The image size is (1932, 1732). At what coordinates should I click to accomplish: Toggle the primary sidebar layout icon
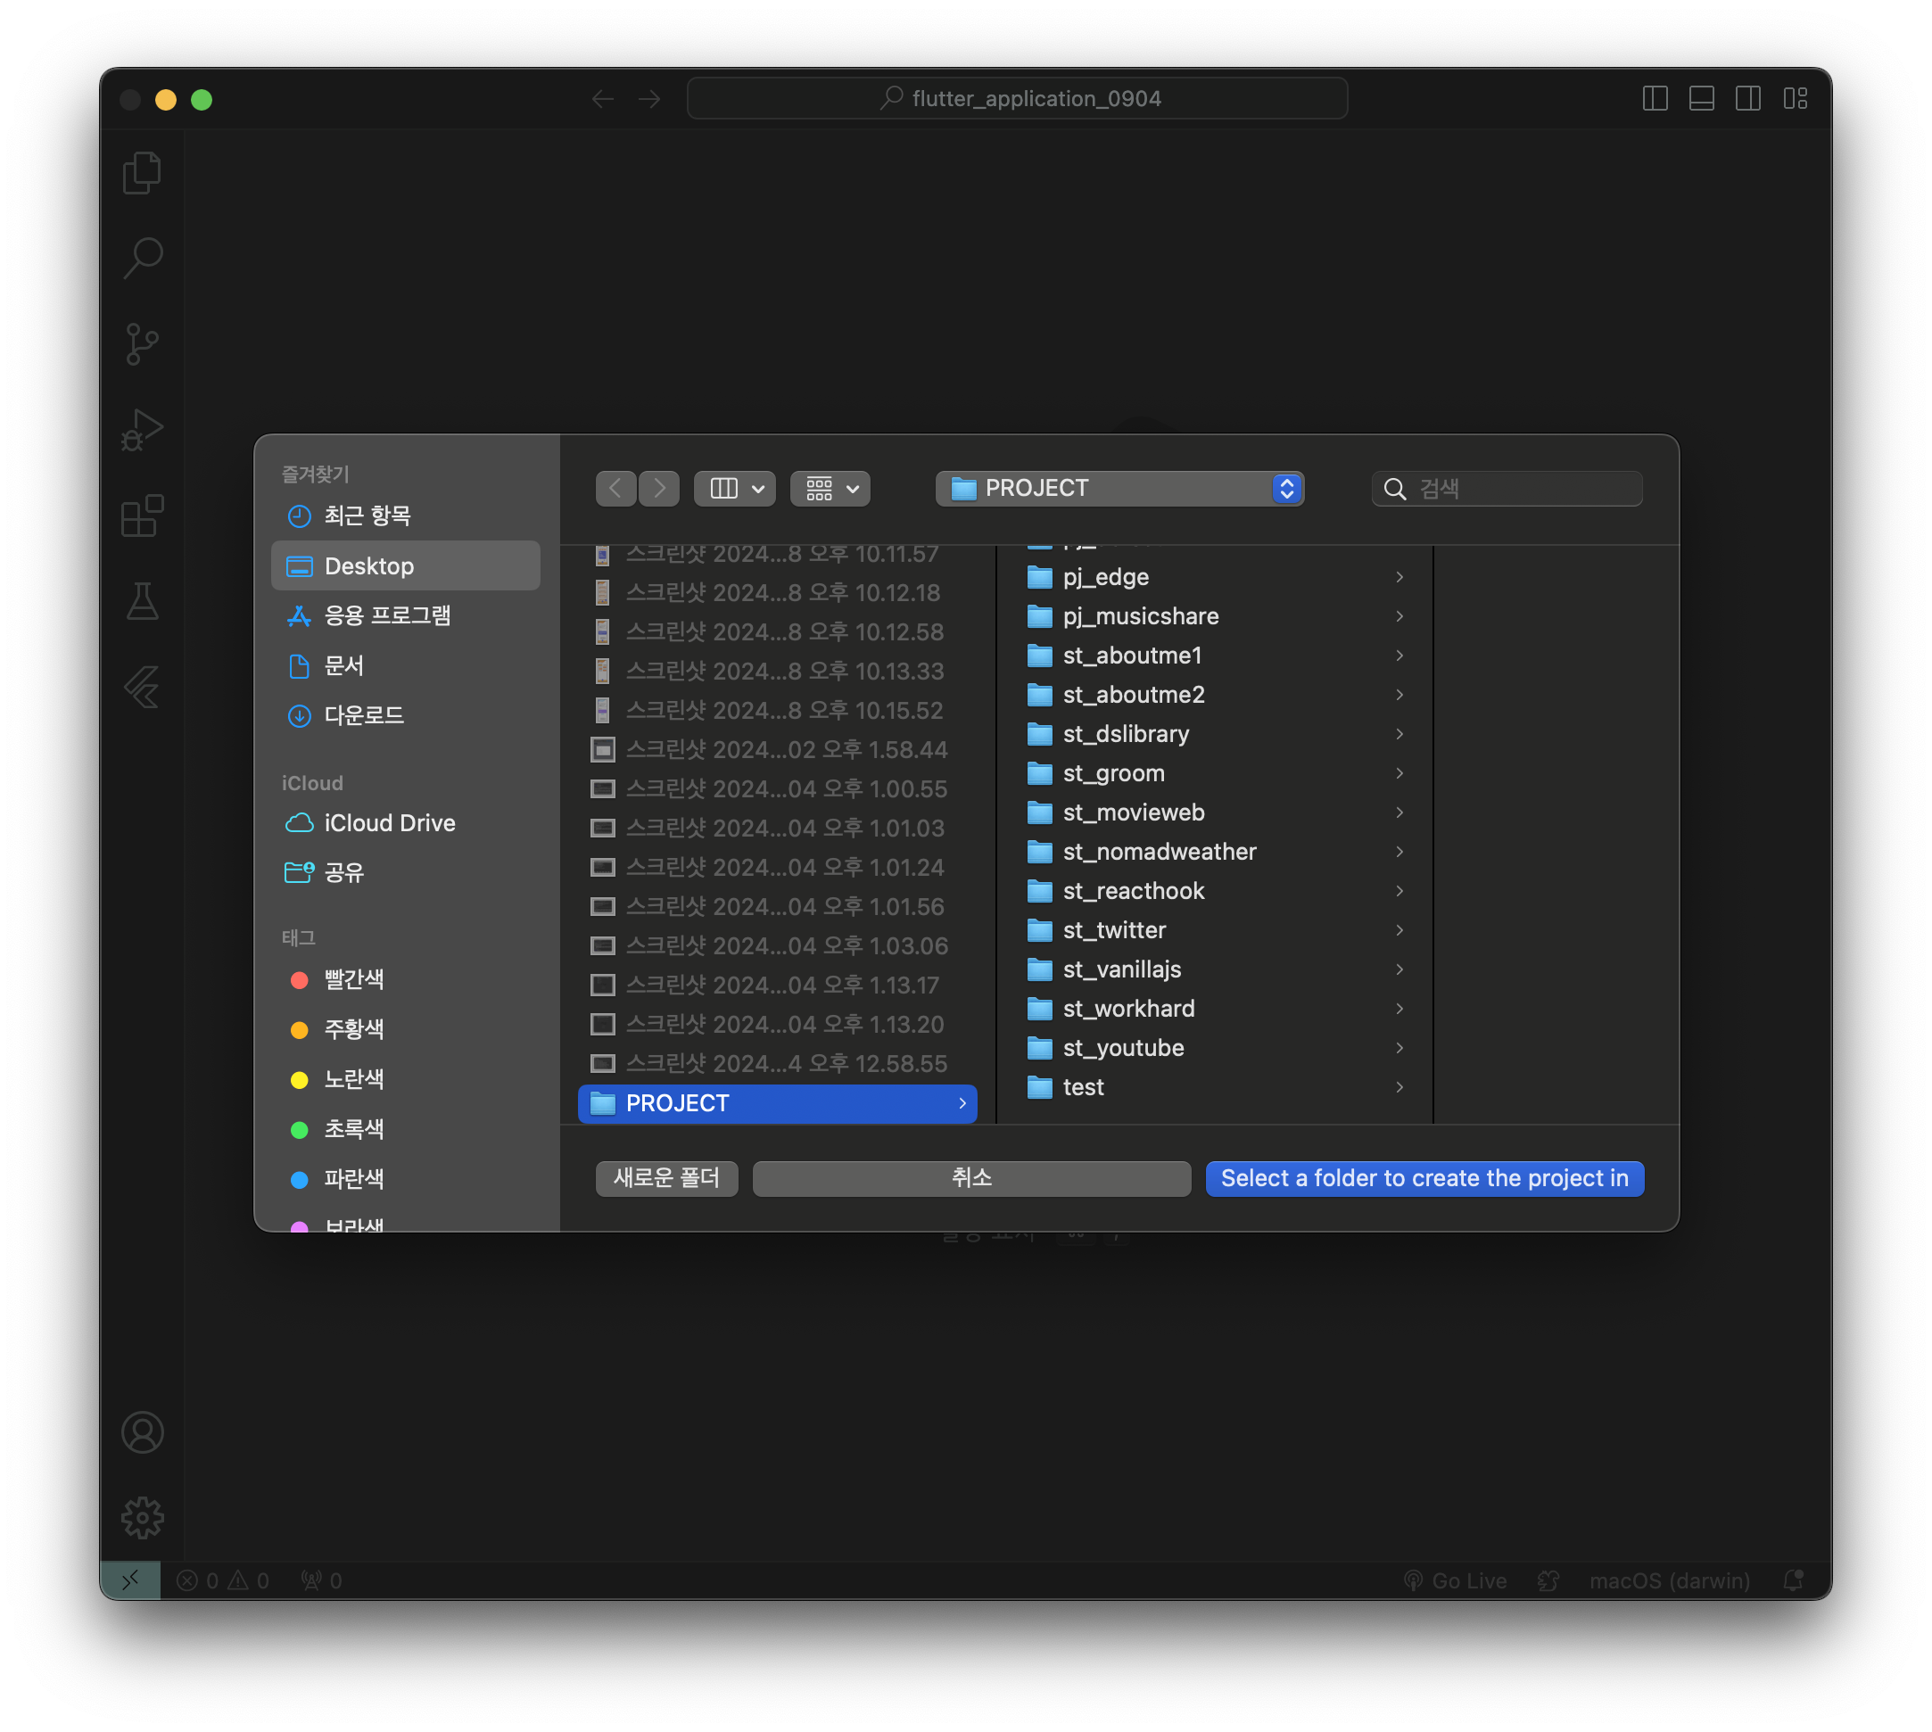tap(1655, 98)
